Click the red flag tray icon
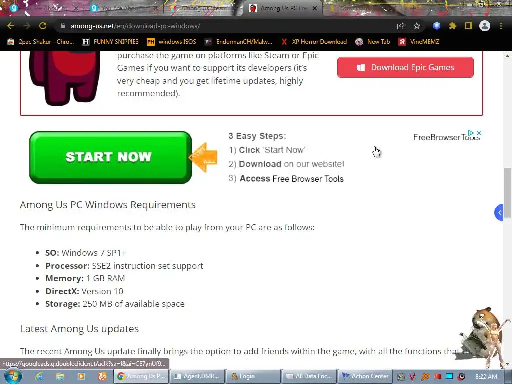The image size is (512, 384). [x=437, y=377]
